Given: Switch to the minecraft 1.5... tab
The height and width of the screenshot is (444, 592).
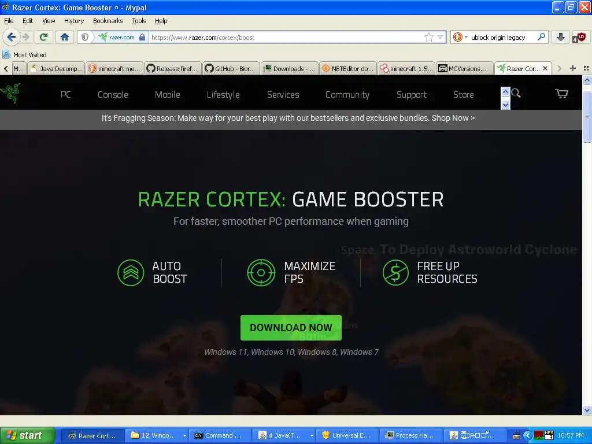Looking at the screenshot, I should point(406,68).
